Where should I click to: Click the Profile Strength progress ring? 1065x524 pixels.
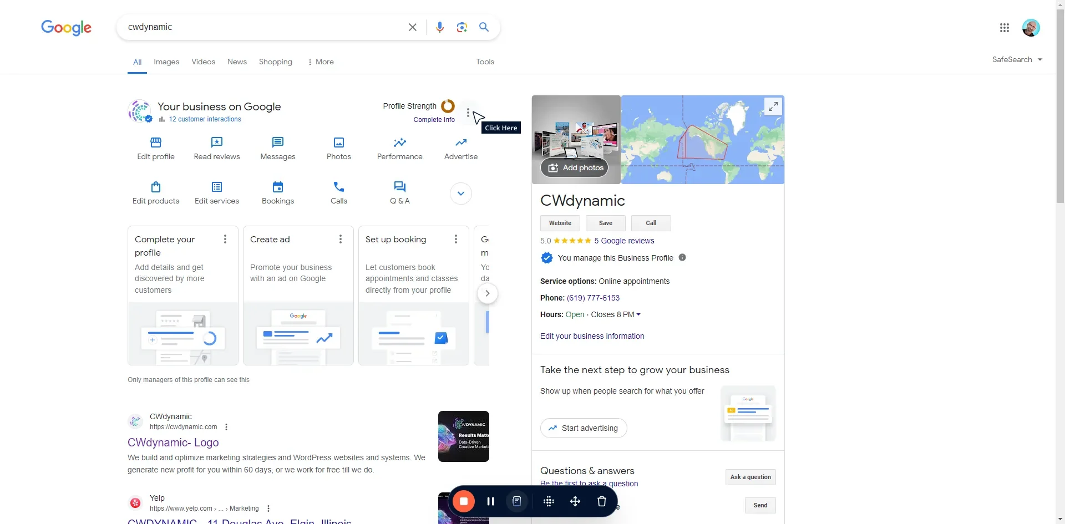pos(448,106)
